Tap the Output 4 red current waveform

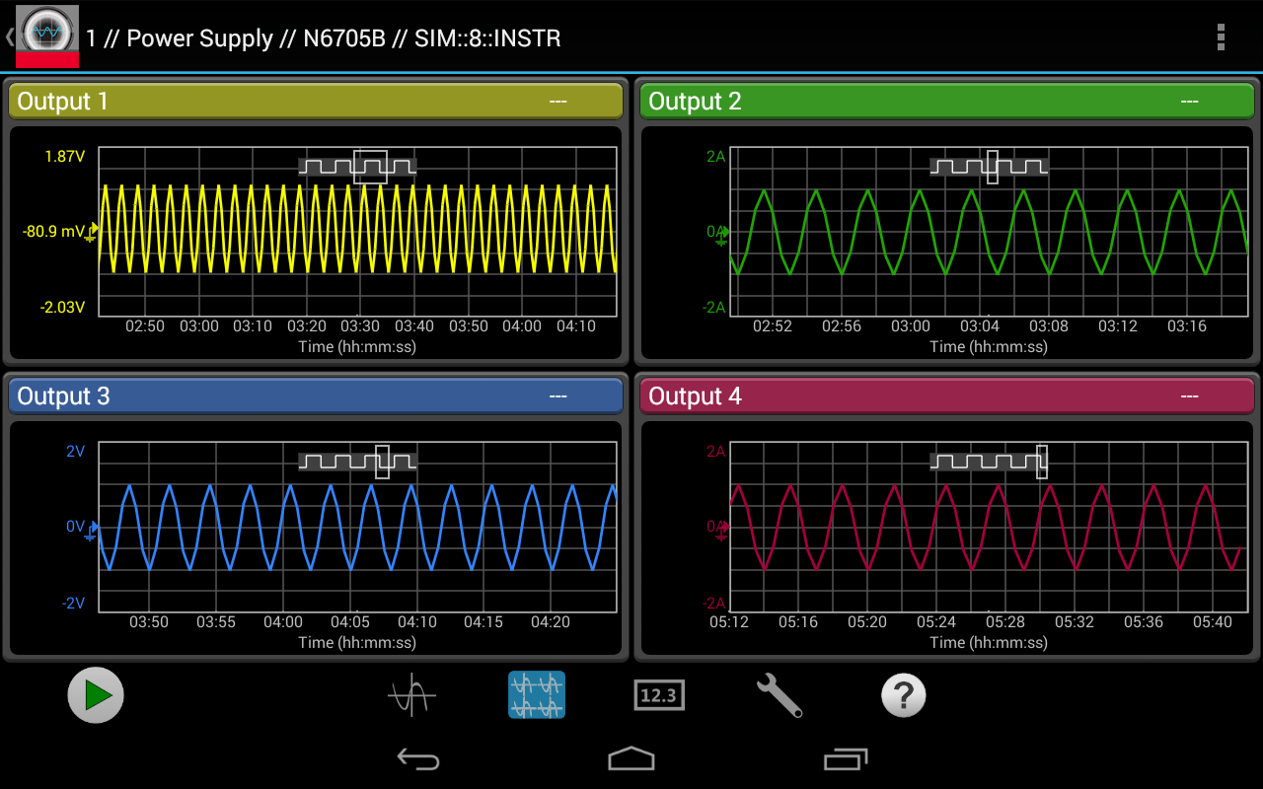pyautogui.click(x=987, y=527)
